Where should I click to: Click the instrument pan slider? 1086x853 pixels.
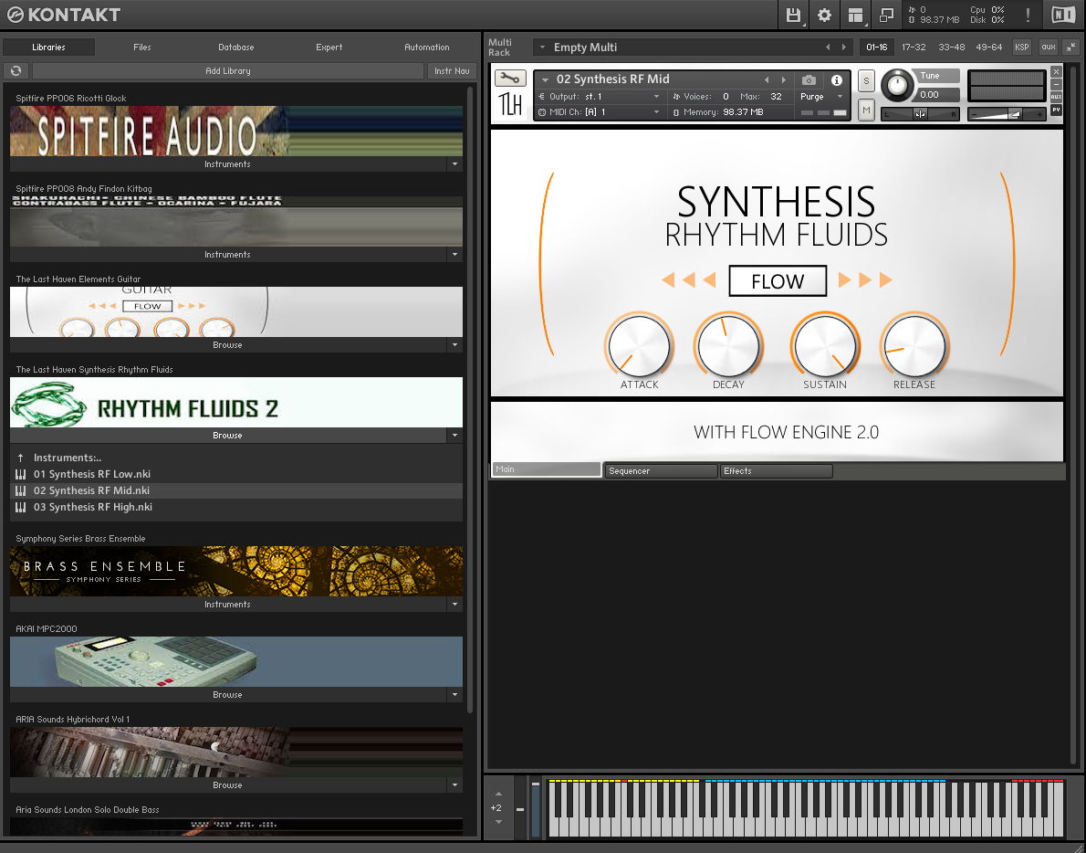[920, 113]
